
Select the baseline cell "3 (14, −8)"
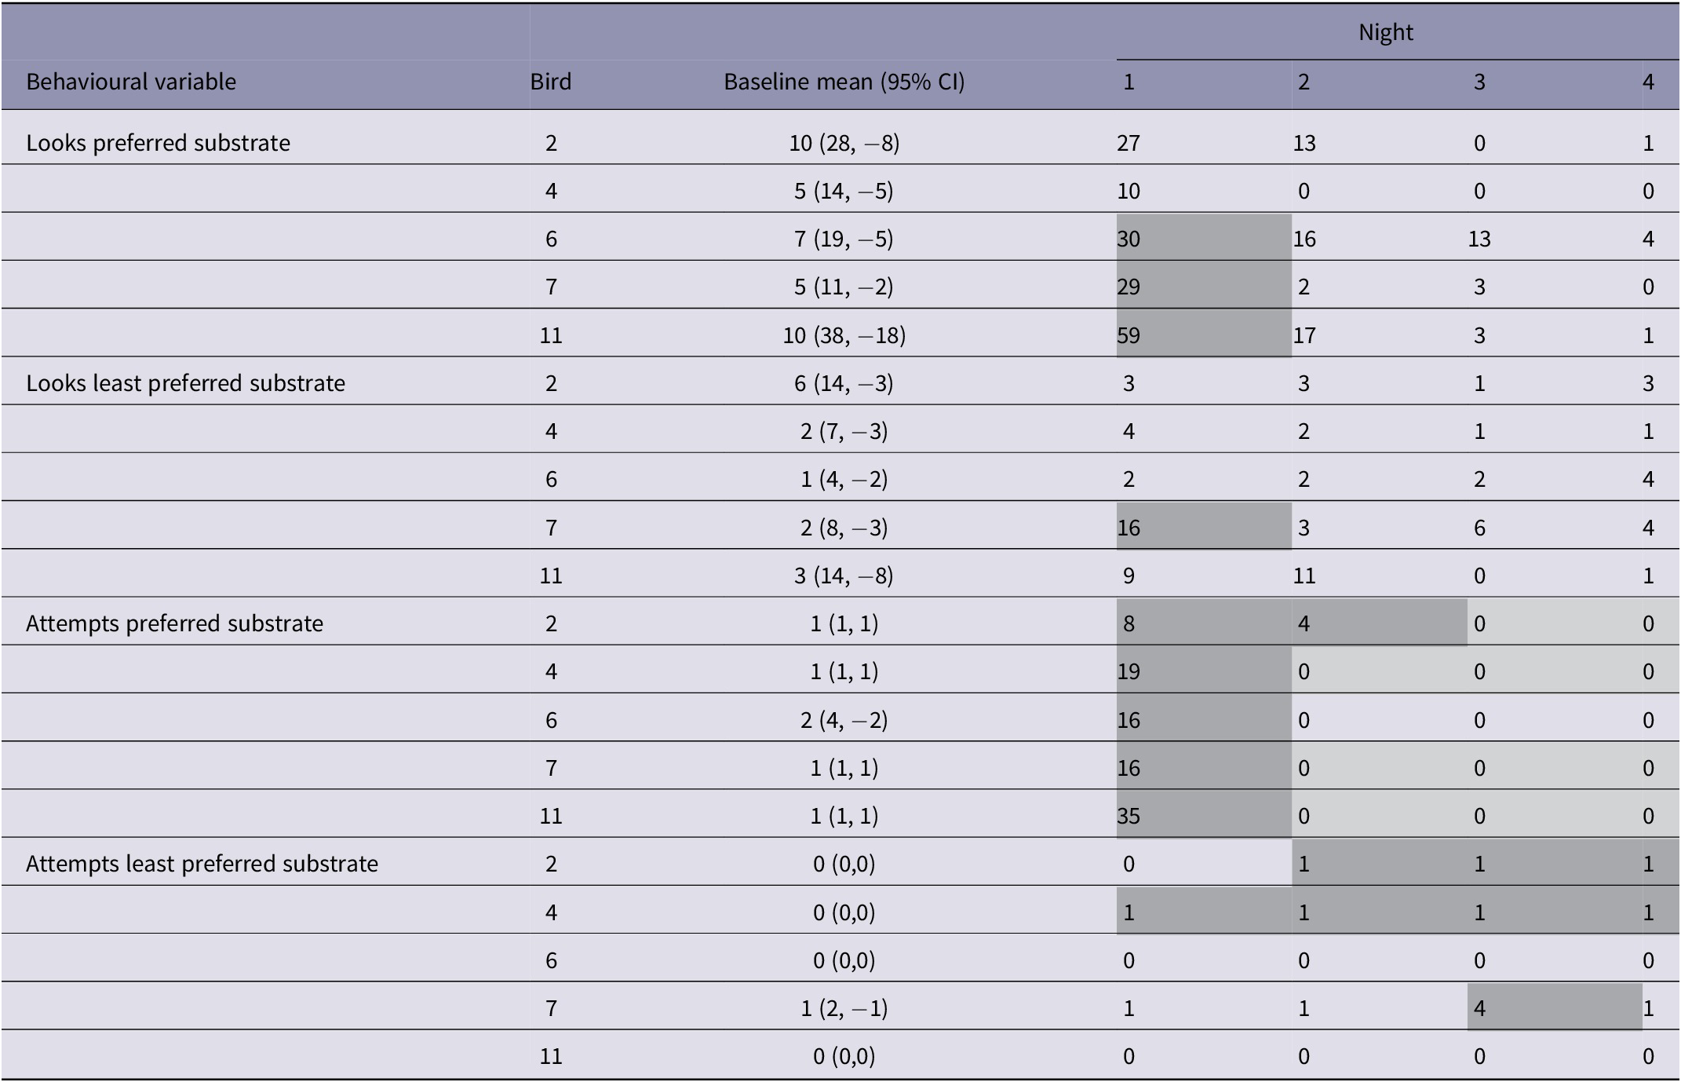(x=844, y=576)
